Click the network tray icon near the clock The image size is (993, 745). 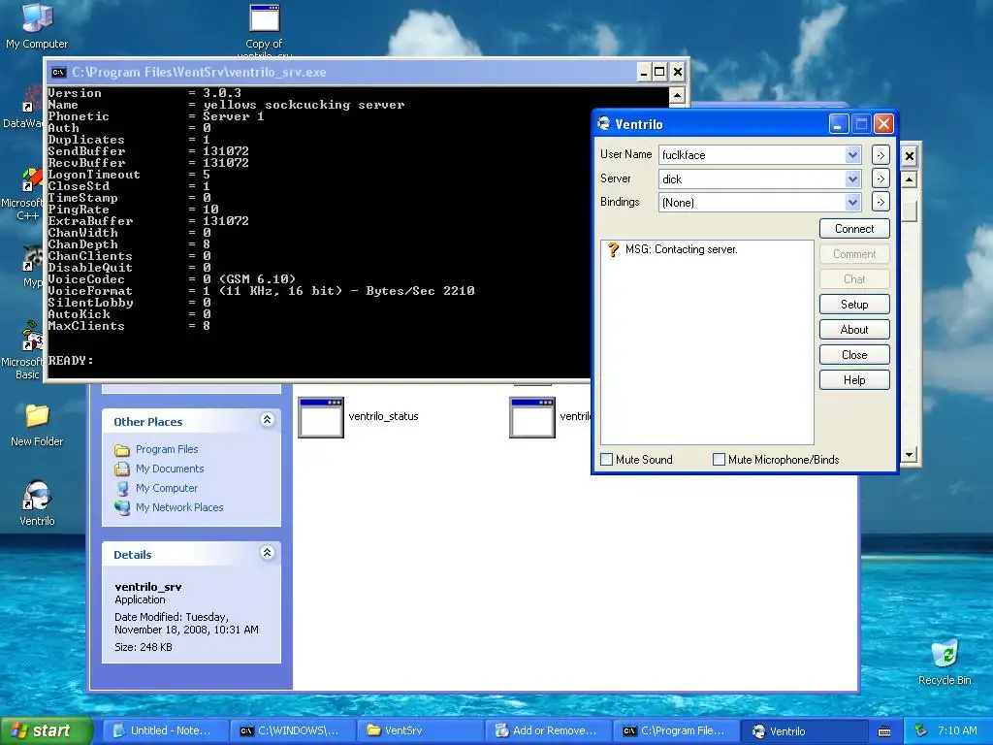(921, 731)
